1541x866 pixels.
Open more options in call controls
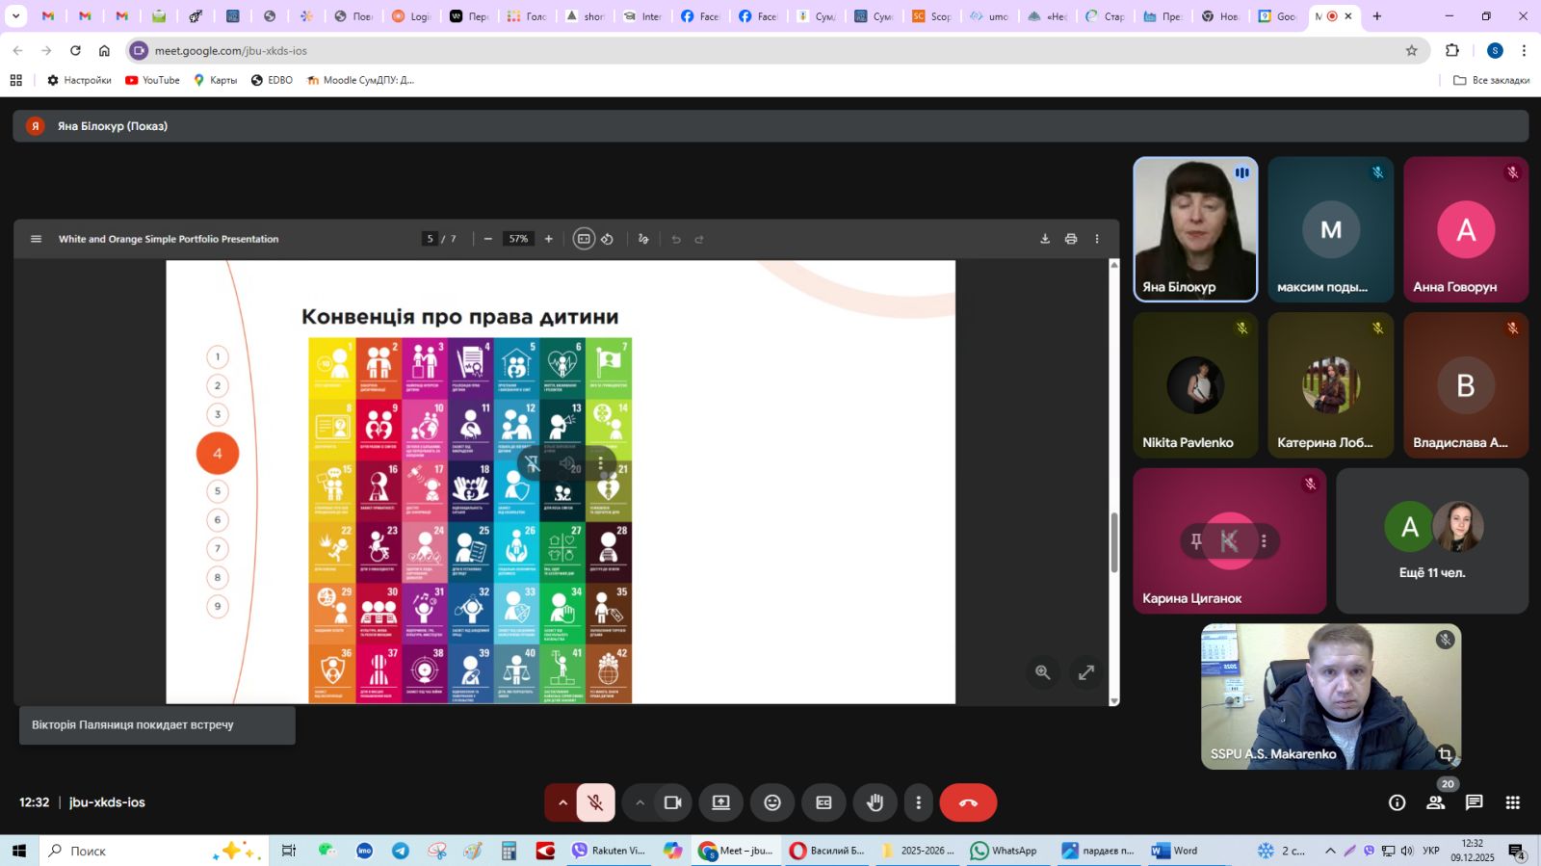coord(918,802)
